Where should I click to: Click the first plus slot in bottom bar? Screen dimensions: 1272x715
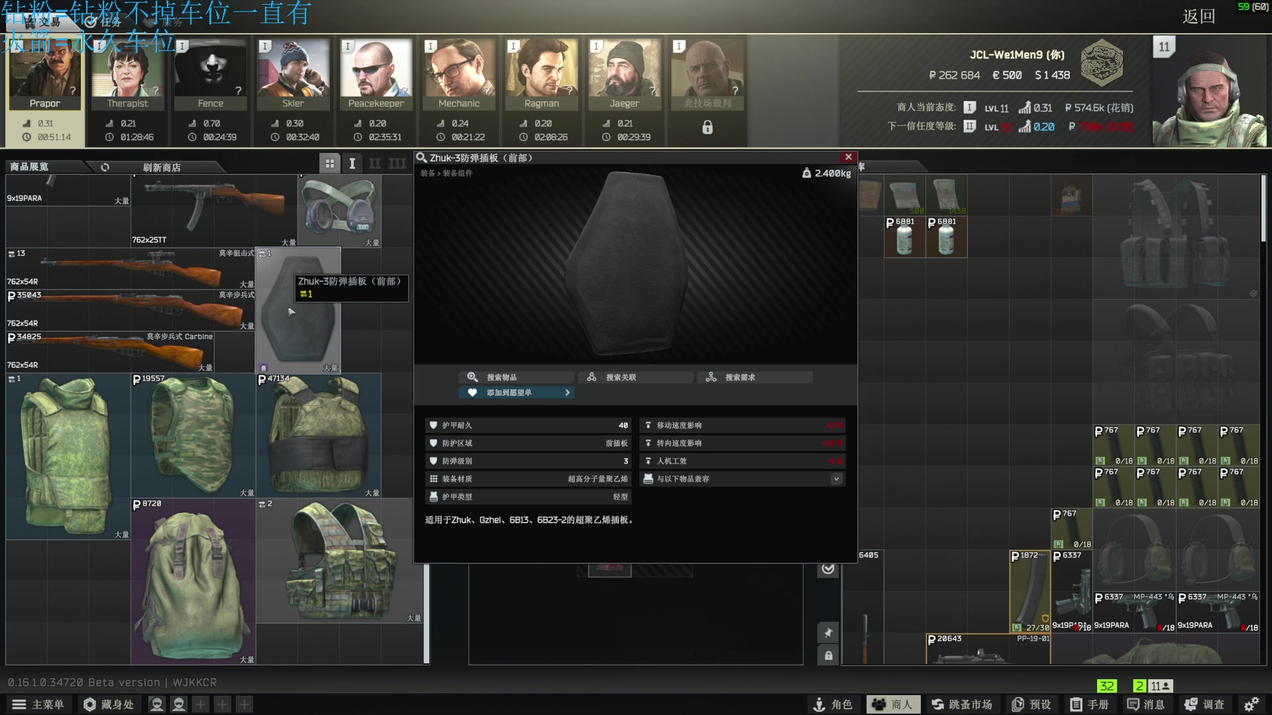[201, 704]
